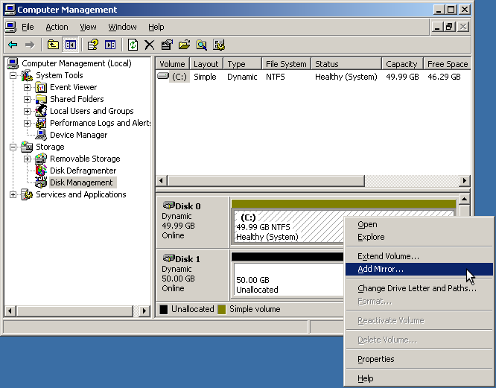Select the Services and Applications icon
The height and width of the screenshot is (388, 496).
click(27, 194)
